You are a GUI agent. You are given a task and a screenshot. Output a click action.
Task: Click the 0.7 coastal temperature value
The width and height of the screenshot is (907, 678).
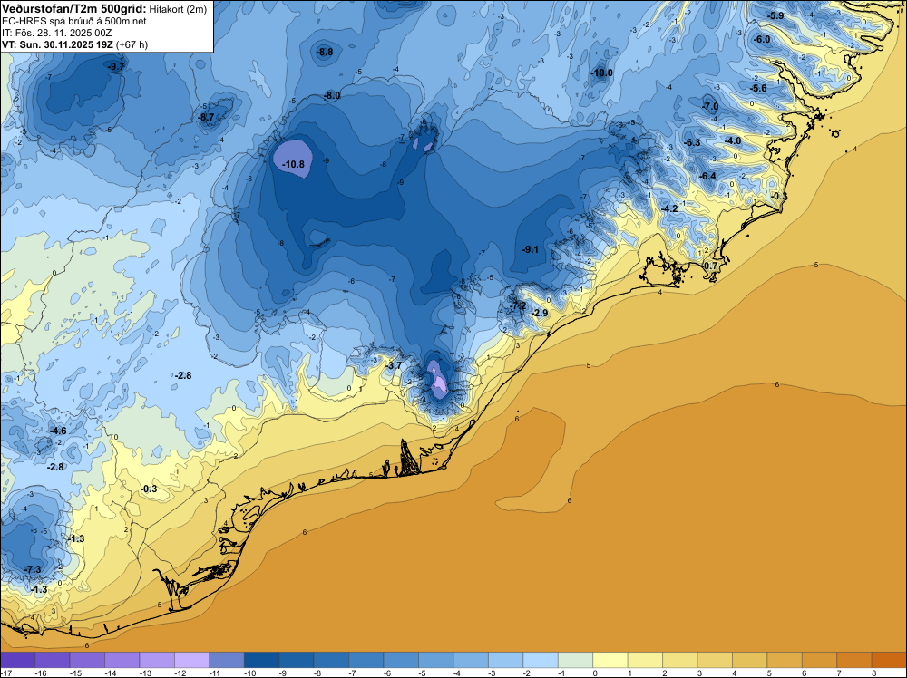pyautogui.click(x=711, y=266)
